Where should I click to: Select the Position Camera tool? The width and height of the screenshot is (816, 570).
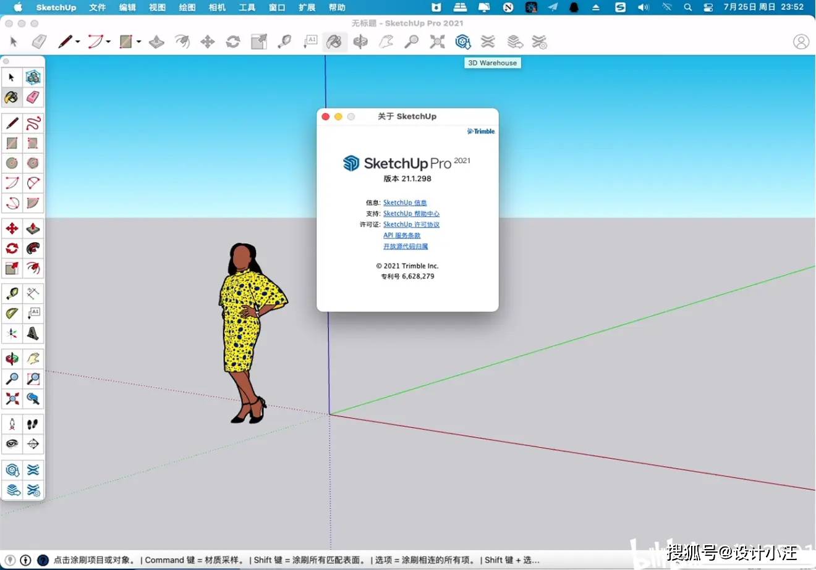(x=12, y=424)
